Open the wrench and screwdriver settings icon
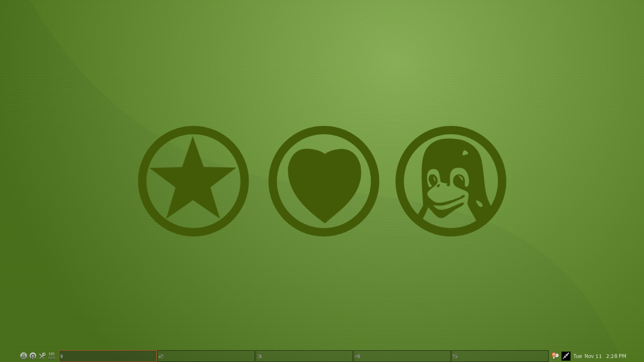Image resolution: width=644 pixels, height=362 pixels. (42, 356)
